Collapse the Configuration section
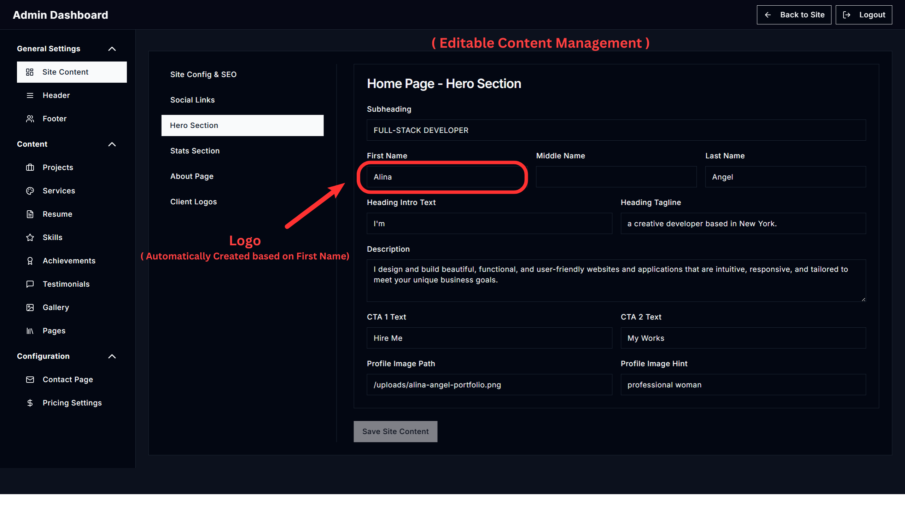 point(112,356)
